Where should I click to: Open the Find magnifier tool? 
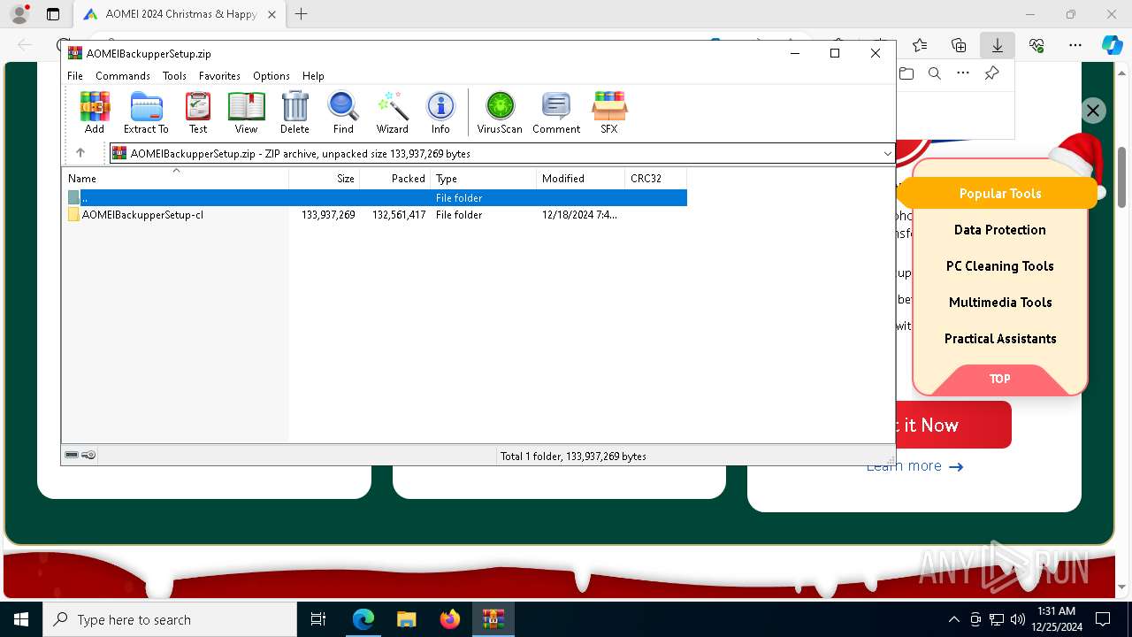pyautogui.click(x=343, y=112)
